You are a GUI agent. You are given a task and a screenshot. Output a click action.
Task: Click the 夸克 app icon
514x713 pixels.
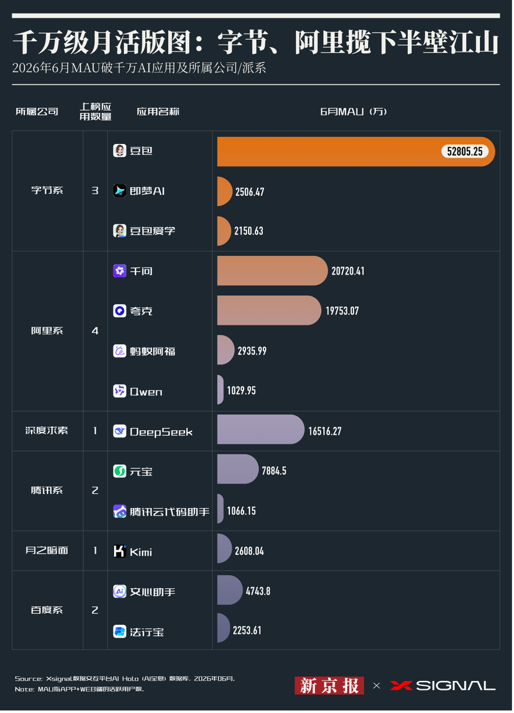point(120,311)
